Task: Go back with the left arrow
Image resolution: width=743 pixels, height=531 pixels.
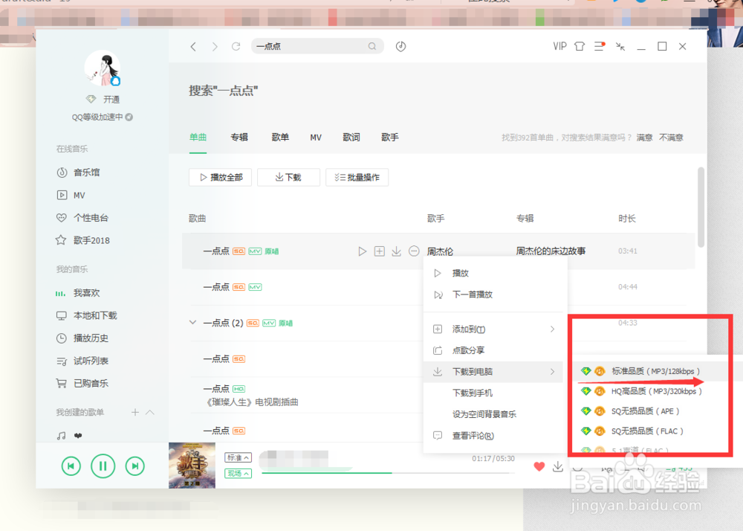Action: tap(193, 46)
